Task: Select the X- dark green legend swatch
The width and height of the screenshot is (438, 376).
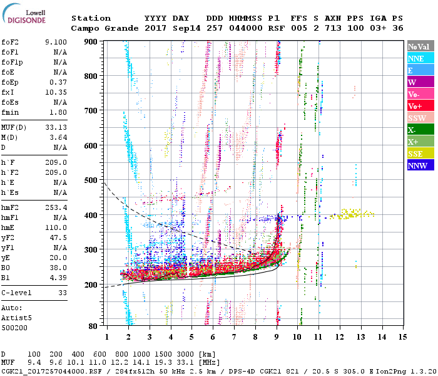Action: click(x=420, y=130)
